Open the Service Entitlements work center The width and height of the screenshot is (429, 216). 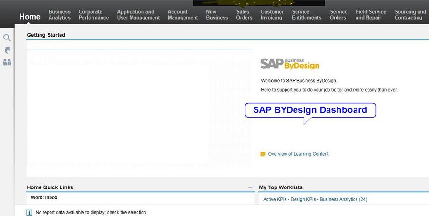point(306,15)
